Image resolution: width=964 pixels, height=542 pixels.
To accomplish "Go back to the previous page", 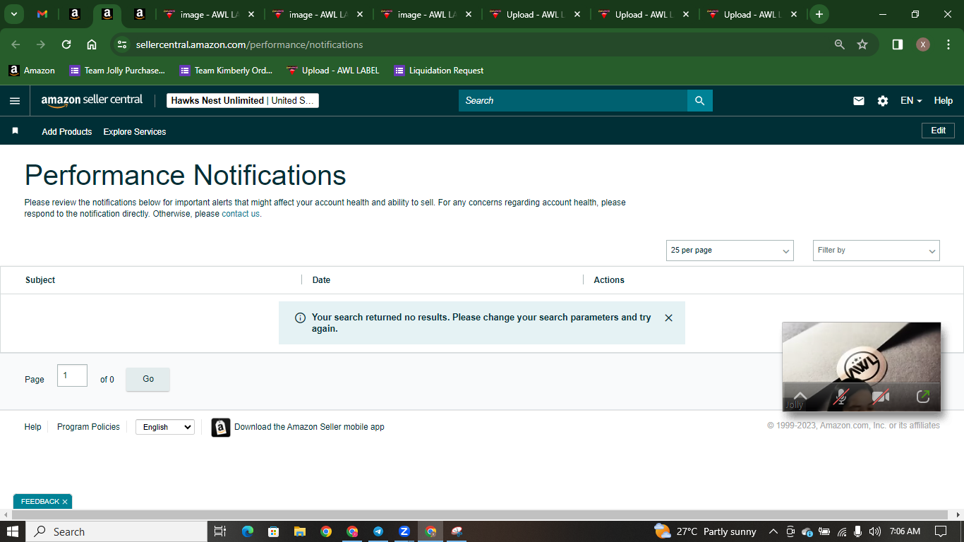I will pos(16,44).
